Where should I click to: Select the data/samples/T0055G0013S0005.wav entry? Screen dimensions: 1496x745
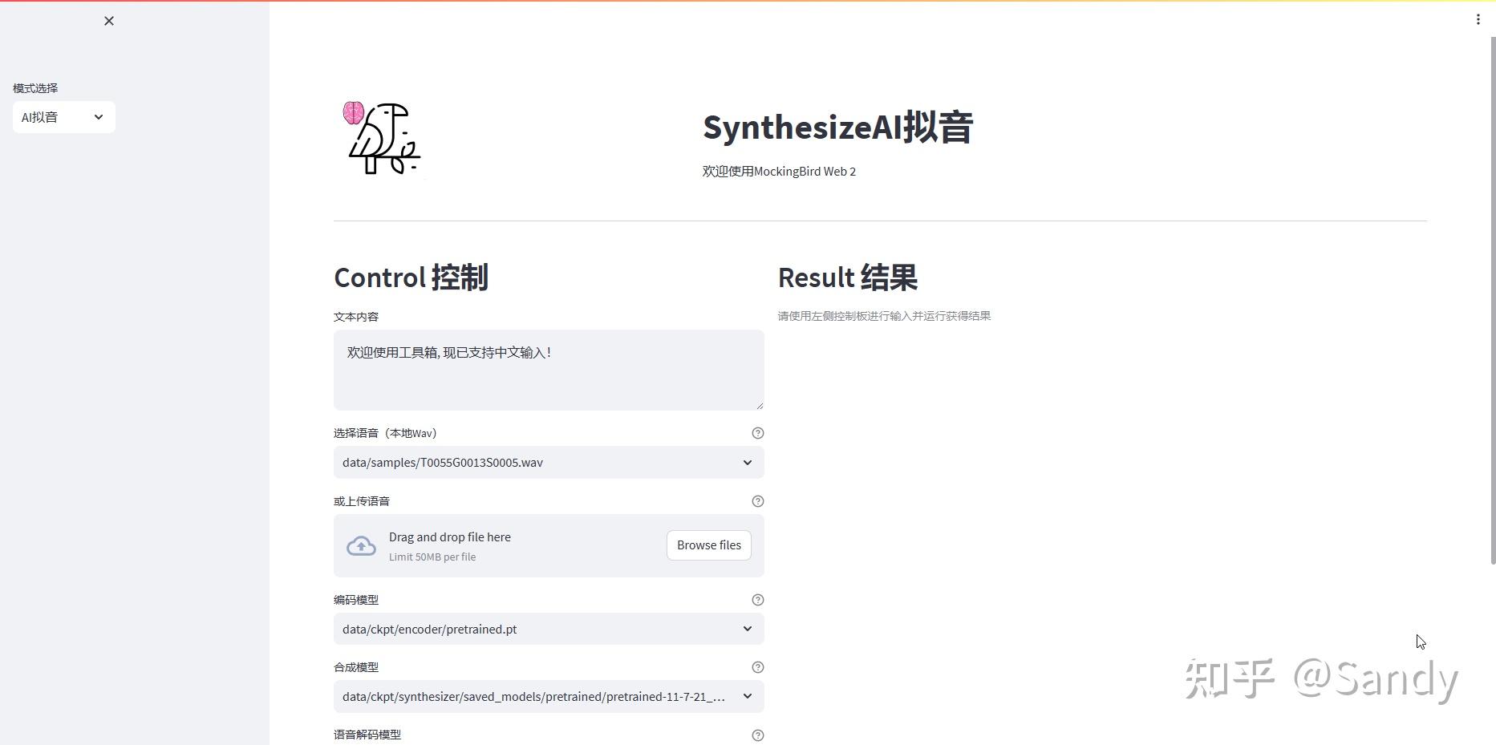(442, 463)
